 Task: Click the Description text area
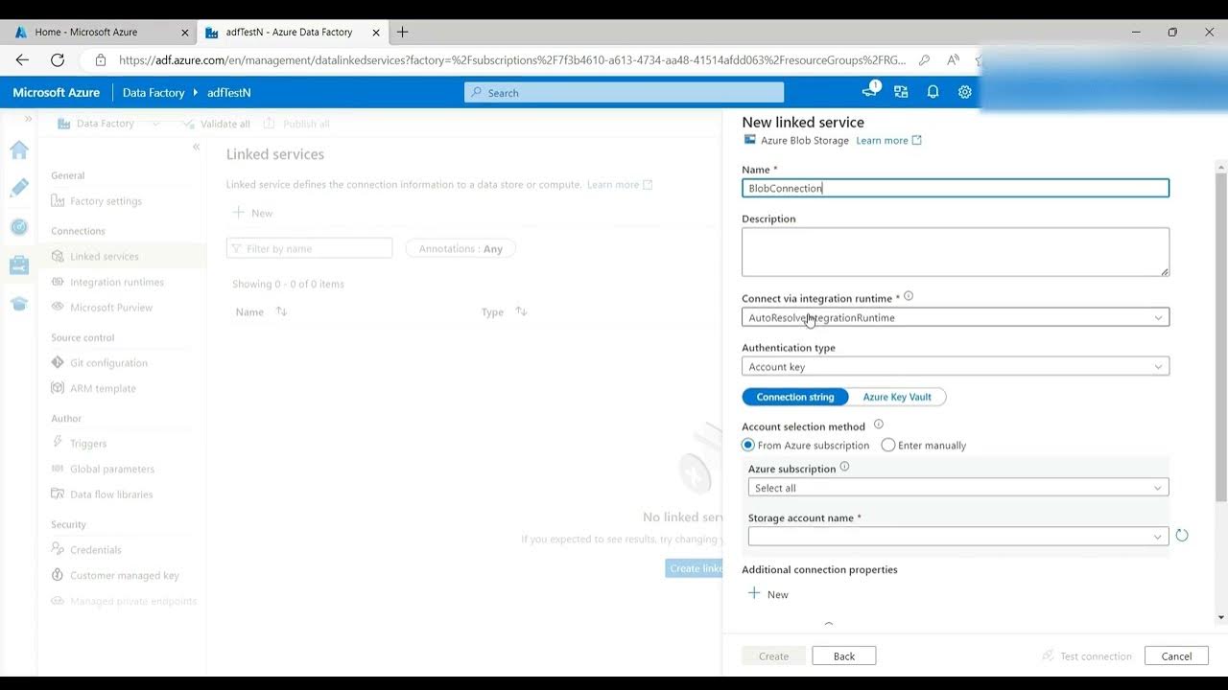coord(956,252)
